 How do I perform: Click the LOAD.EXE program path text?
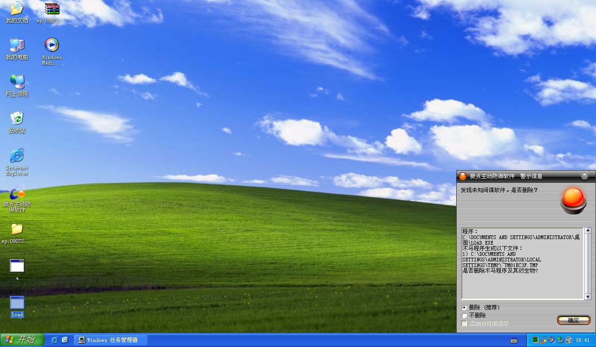click(521, 240)
